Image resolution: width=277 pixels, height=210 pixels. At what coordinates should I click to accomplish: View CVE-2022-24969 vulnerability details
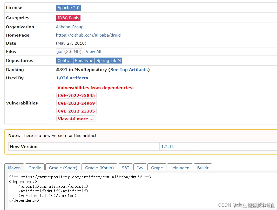76,103
